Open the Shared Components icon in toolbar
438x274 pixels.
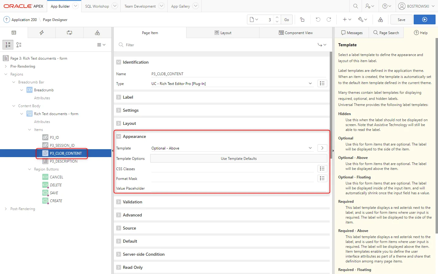click(x=380, y=19)
